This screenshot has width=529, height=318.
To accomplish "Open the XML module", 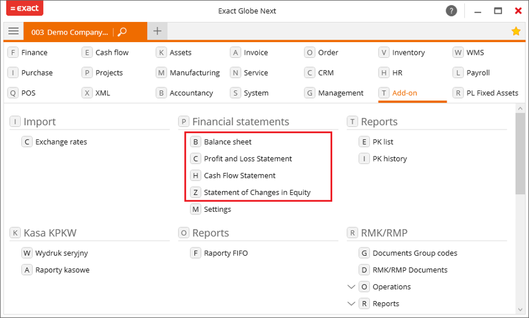I will point(96,93).
